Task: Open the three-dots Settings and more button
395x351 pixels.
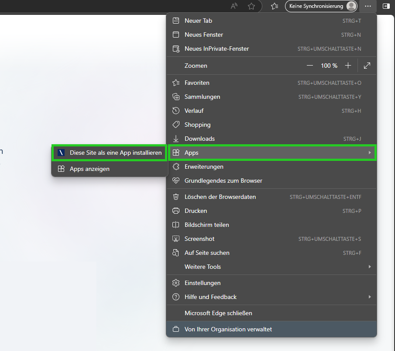Action: click(368, 6)
